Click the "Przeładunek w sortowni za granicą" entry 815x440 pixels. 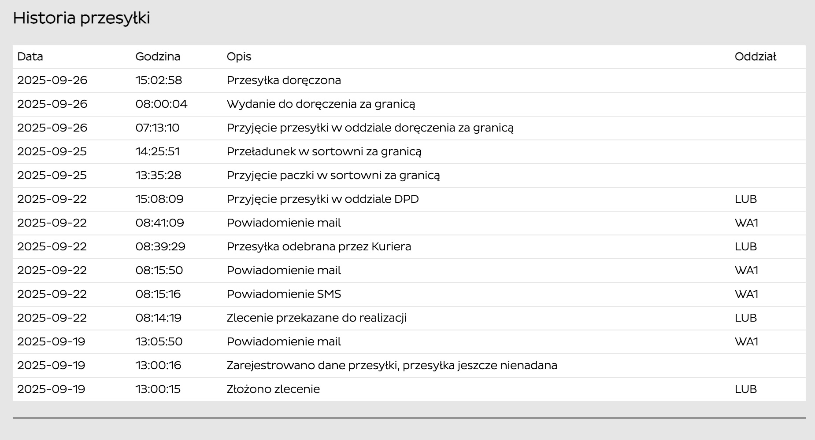point(324,152)
